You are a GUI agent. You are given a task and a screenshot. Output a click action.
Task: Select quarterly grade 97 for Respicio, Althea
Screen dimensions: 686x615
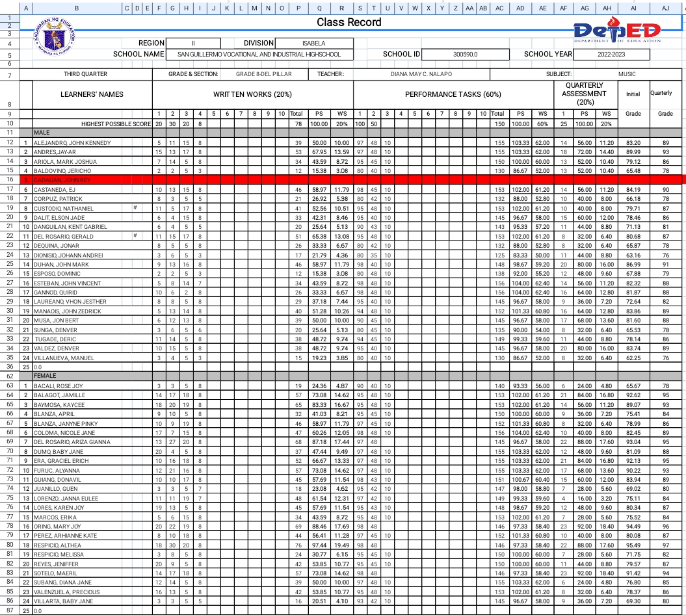[665, 545]
